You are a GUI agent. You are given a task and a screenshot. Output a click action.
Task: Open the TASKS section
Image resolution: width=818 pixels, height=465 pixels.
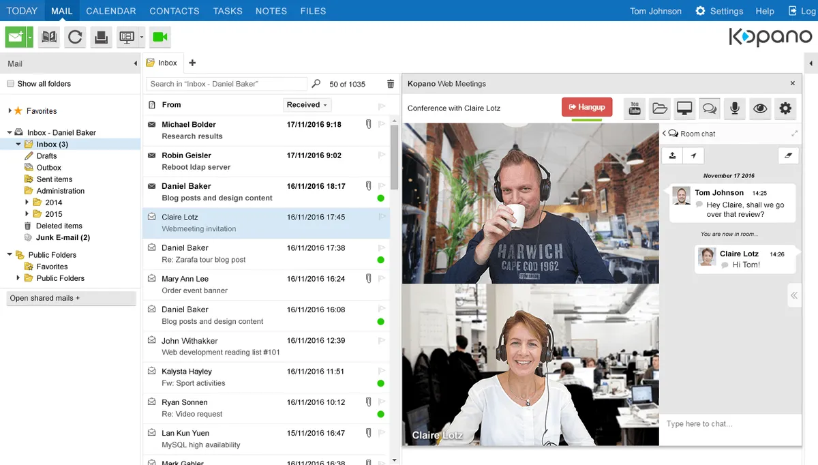tap(227, 11)
